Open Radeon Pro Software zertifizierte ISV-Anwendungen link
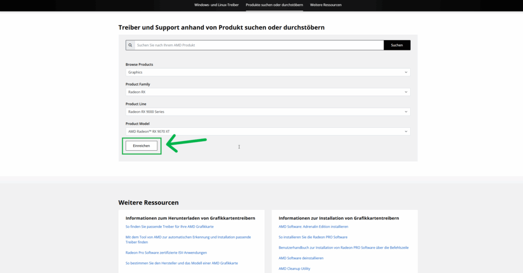 tap(166, 253)
